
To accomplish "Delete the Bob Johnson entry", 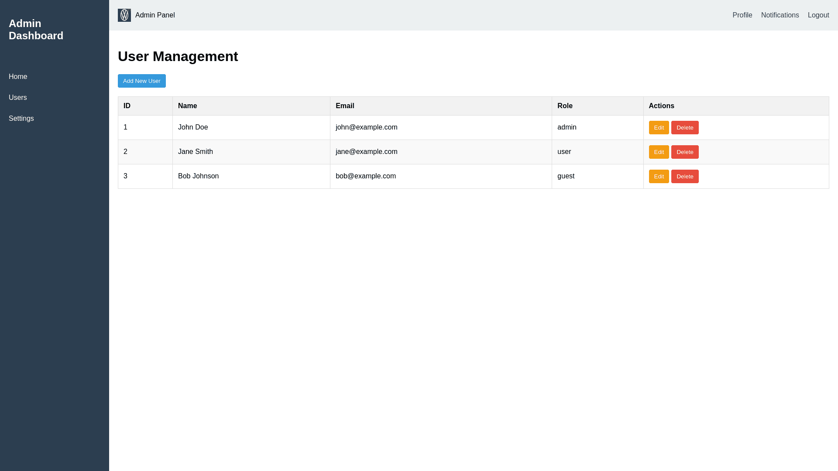I will (x=684, y=177).
